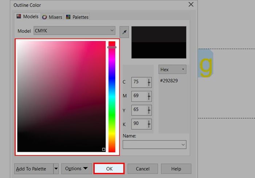Image resolution: width=255 pixels, height=178 pixels.
Task: Click the Add To Palette button
Action: (x=34, y=169)
